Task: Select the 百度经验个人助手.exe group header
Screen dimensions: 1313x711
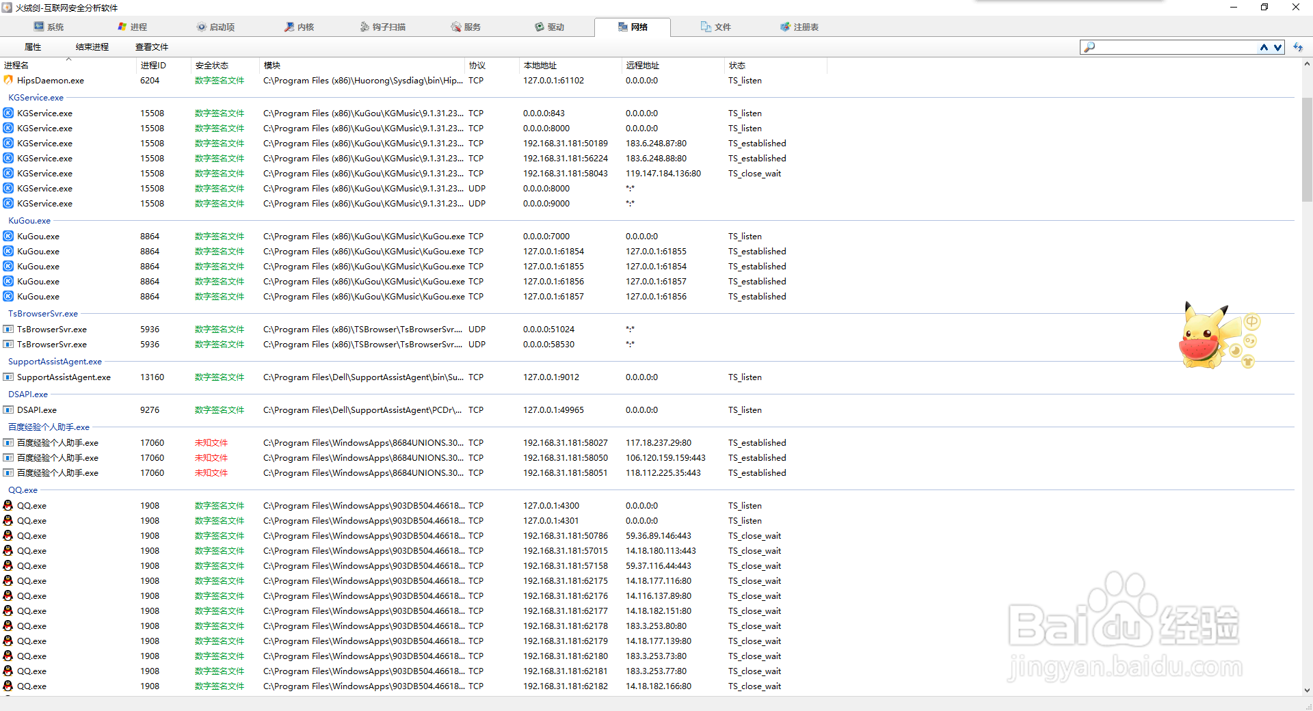Action: click(49, 427)
